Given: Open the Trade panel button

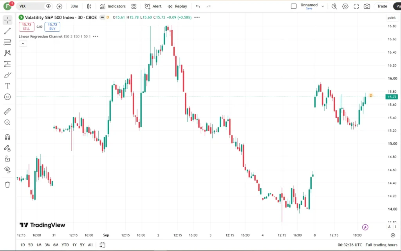Looking at the screenshot, I should pos(382,6).
